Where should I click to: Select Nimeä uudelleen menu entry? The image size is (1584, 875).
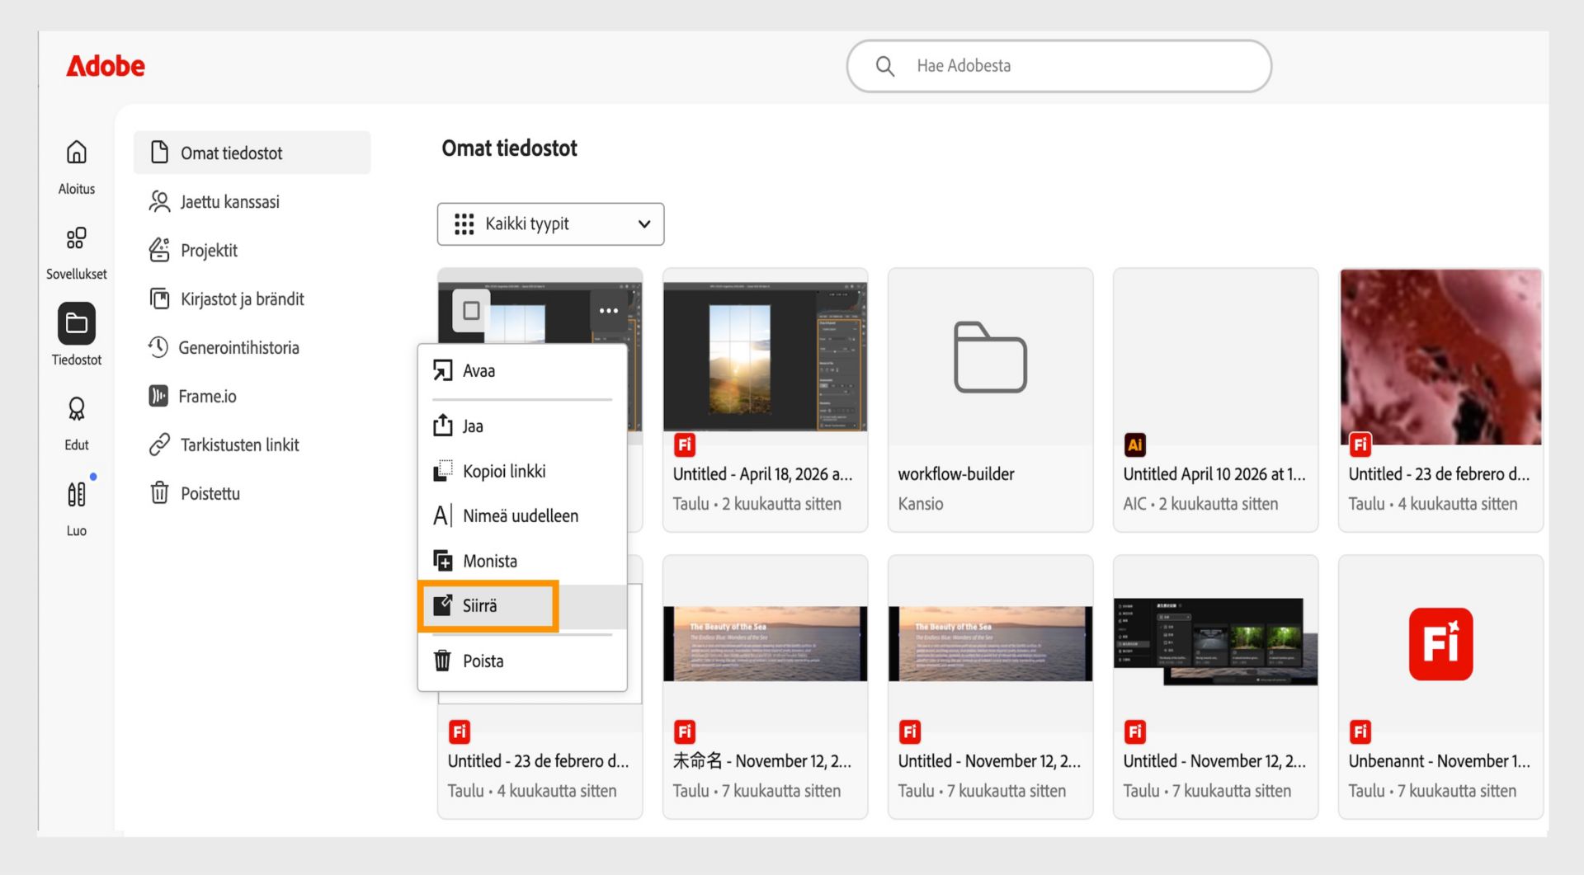pyautogui.click(x=522, y=516)
